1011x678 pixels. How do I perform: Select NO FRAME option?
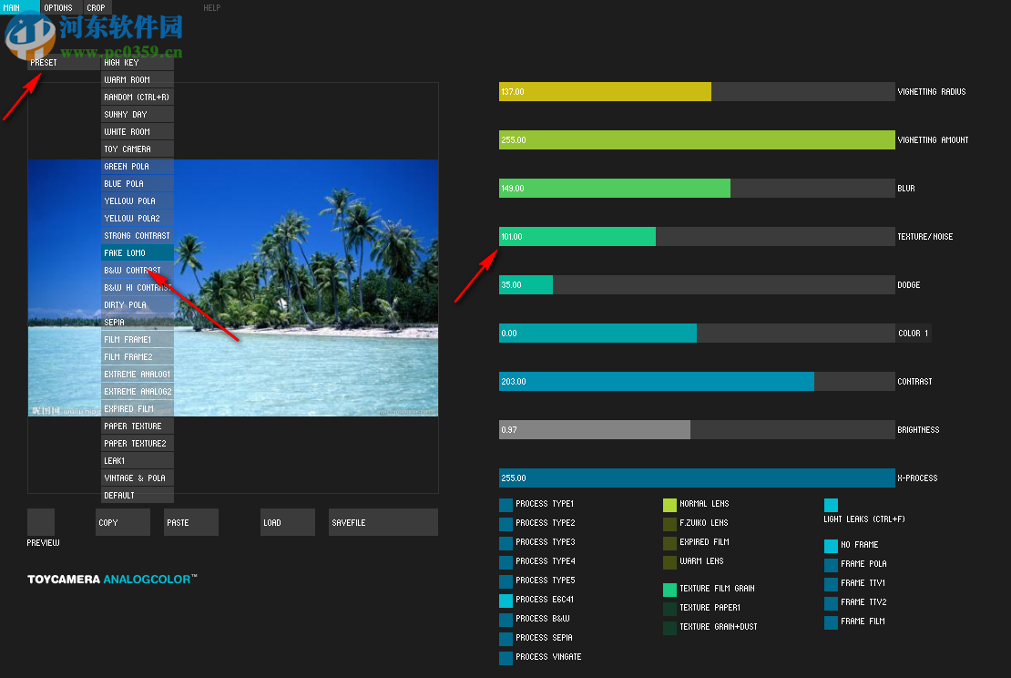pyautogui.click(x=831, y=546)
